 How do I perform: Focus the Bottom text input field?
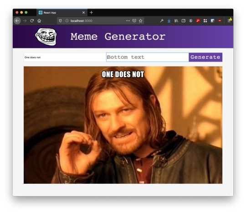[x=148, y=57]
